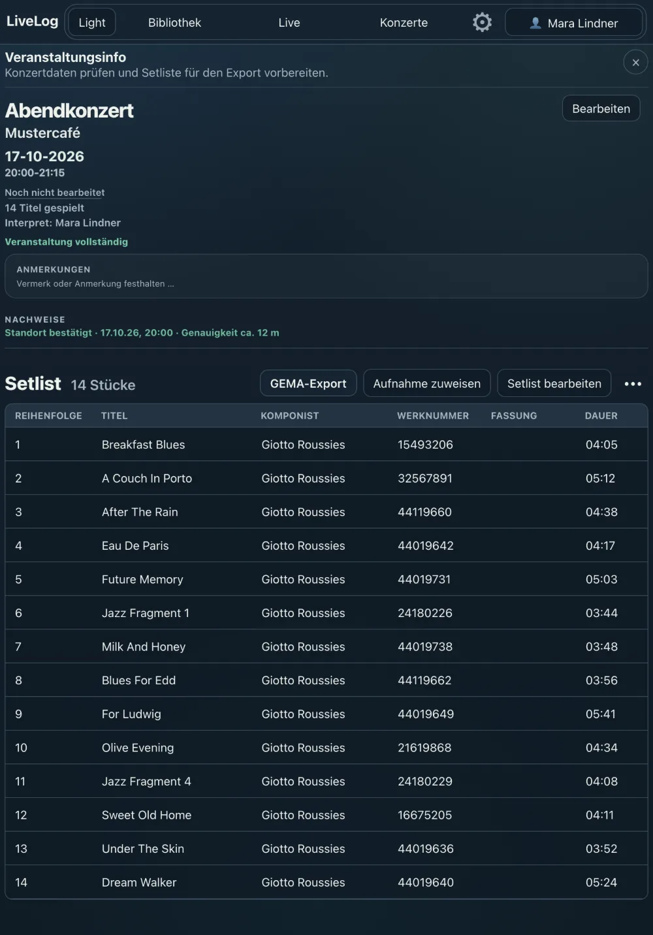Go to the Bibliothek tab

pos(174,23)
